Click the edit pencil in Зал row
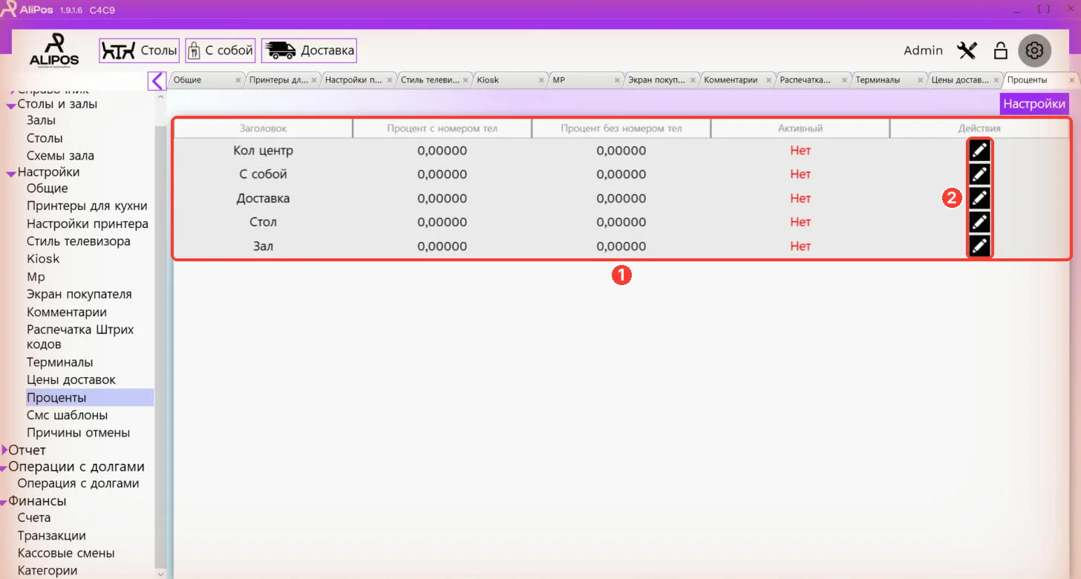Screen dimensions: 1081x579 tap(980, 246)
